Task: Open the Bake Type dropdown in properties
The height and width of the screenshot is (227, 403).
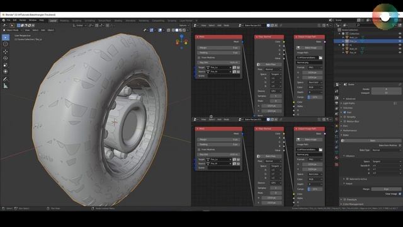Action: [386, 150]
